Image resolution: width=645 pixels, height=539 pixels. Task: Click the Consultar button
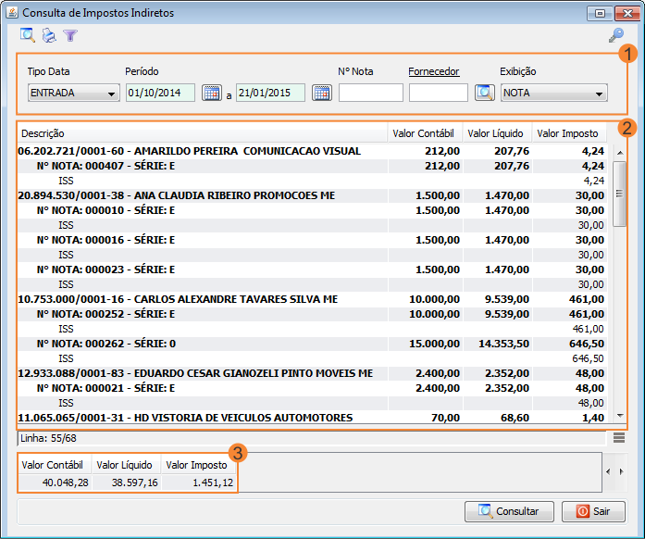click(x=509, y=511)
